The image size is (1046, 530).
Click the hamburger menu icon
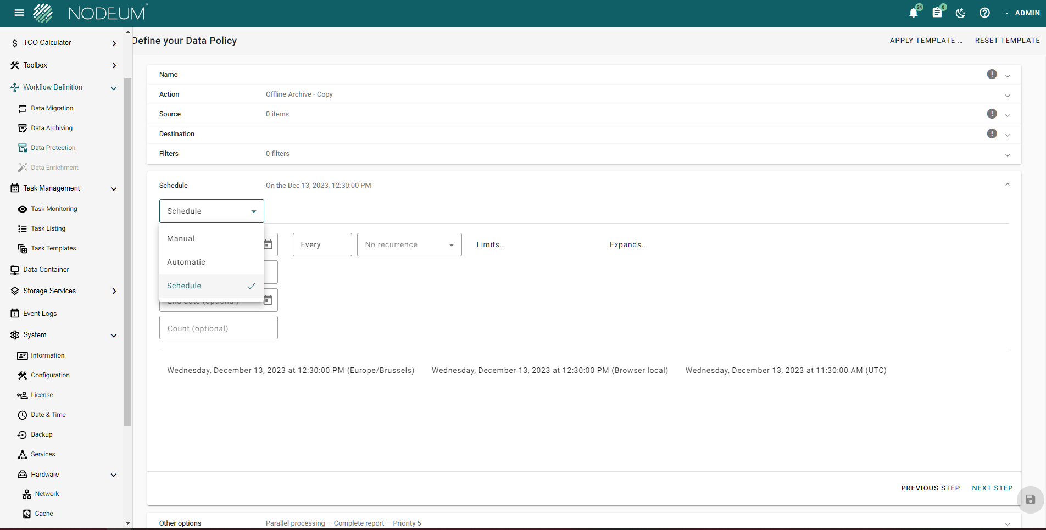click(19, 13)
